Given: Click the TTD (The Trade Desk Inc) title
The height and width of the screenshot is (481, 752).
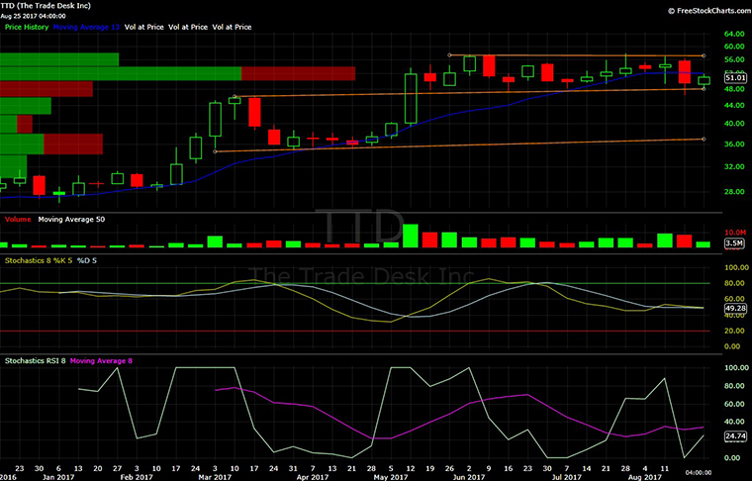Looking at the screenshot, I should coord(46,6).
